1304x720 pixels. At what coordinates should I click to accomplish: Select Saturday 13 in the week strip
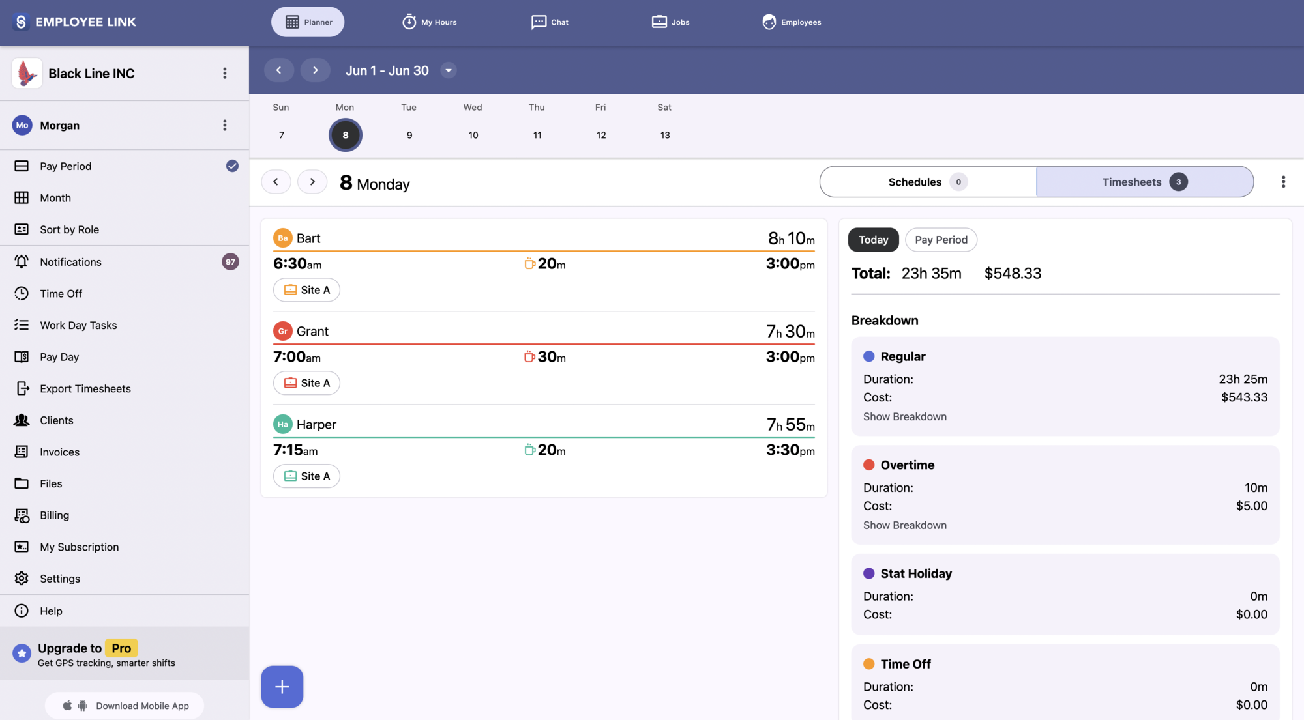665,135
